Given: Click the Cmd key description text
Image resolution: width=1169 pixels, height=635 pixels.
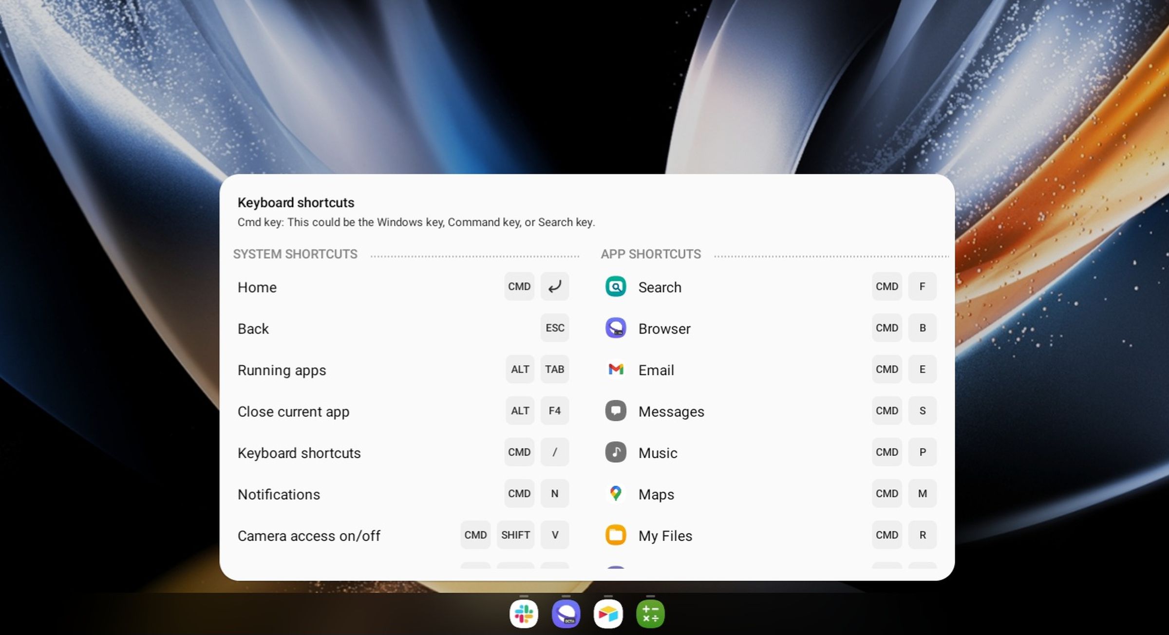Looking at the screenshot, I should pos(416,223).
